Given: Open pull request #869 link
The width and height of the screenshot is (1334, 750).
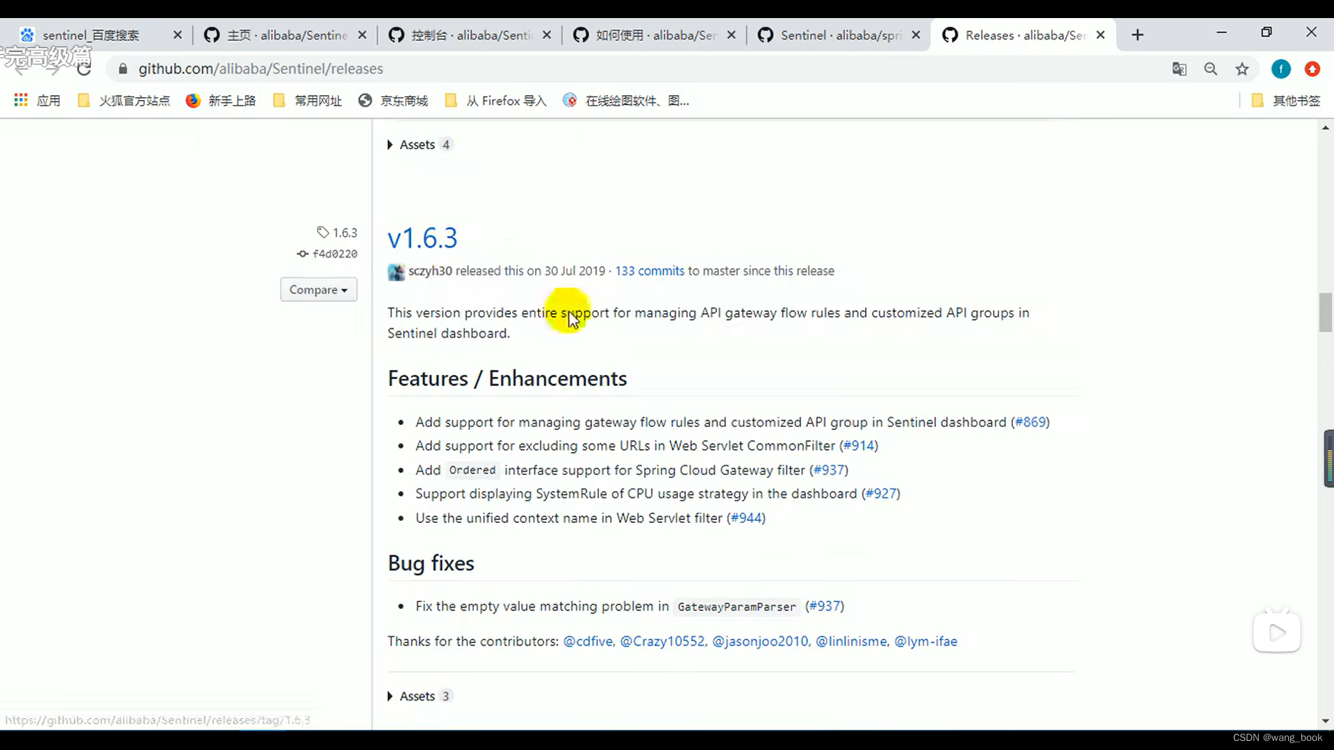Looking at the screenshot, I should click(1030, 422).
